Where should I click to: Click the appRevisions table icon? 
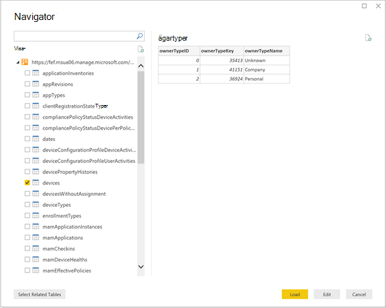tap(35, 84)
